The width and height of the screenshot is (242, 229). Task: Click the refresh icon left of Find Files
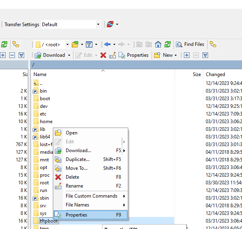(x=167, y=44)
